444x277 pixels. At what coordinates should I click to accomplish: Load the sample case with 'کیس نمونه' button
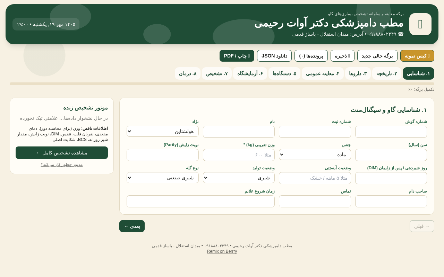(417, 56)
